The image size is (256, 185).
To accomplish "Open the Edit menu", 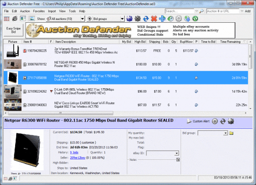I will point(14,11).
